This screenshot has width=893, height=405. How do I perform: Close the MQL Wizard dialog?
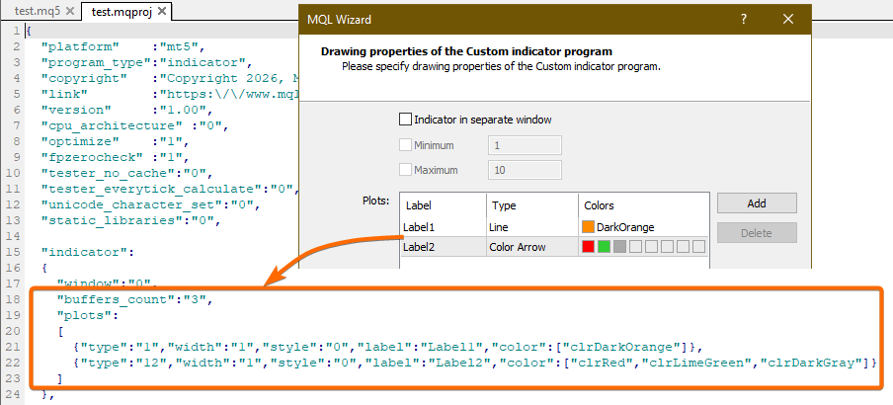point(787,19)
